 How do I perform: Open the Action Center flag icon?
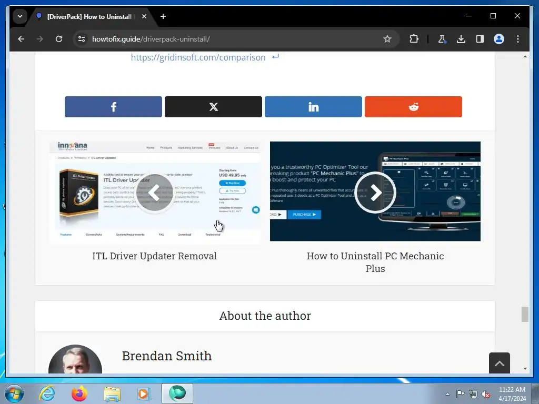(460, 393)
